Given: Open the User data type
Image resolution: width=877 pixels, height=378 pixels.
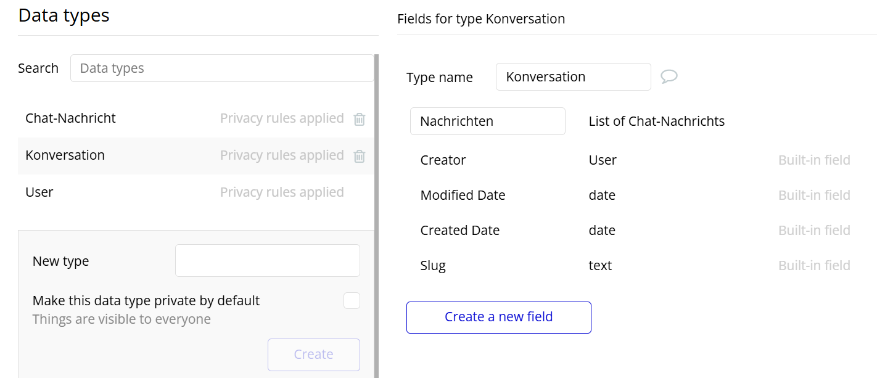Looking at the screenshot, I should 39,192.
